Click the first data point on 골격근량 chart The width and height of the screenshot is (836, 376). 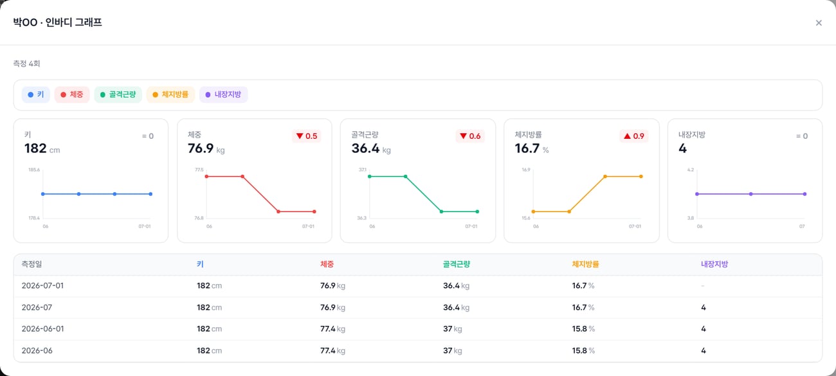click(370, 176)
